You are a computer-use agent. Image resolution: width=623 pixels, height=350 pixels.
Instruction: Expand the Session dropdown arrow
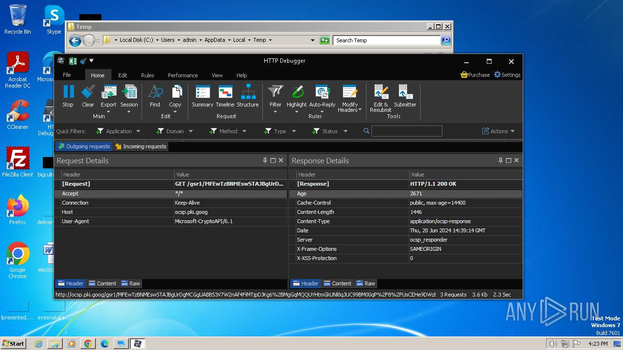129,112
